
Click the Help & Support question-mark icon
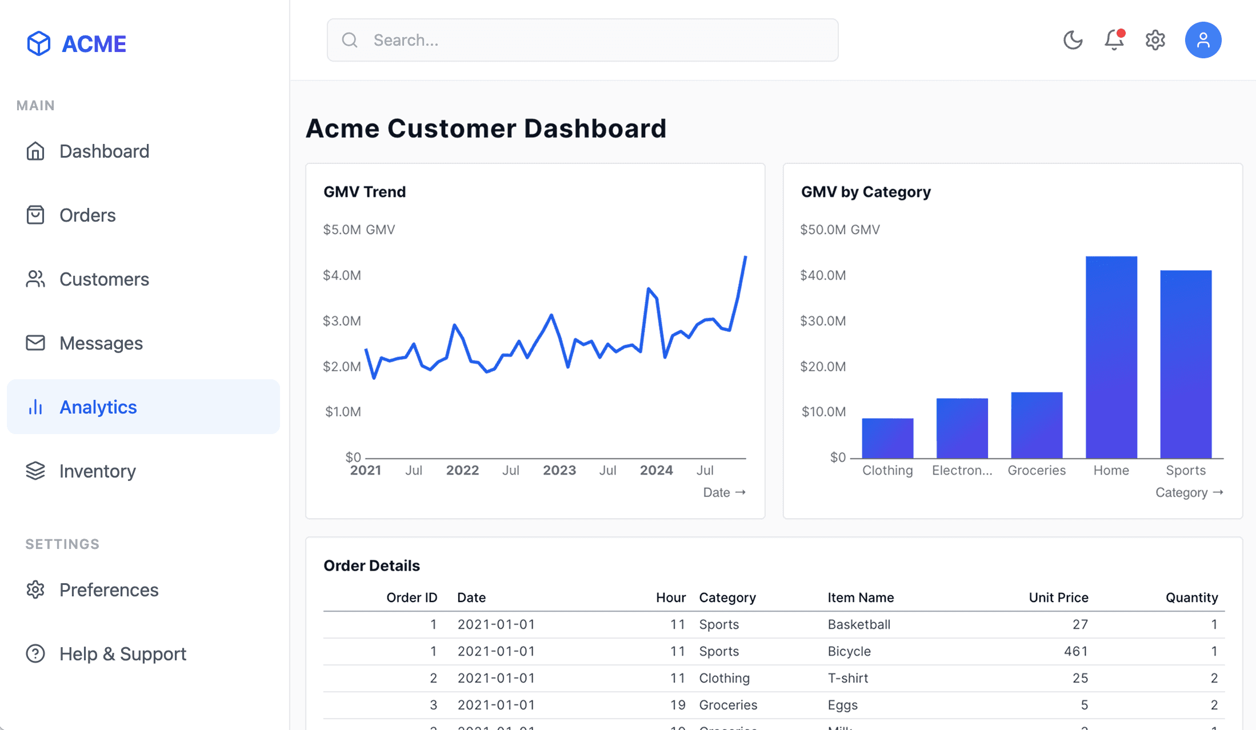point(35,653)
